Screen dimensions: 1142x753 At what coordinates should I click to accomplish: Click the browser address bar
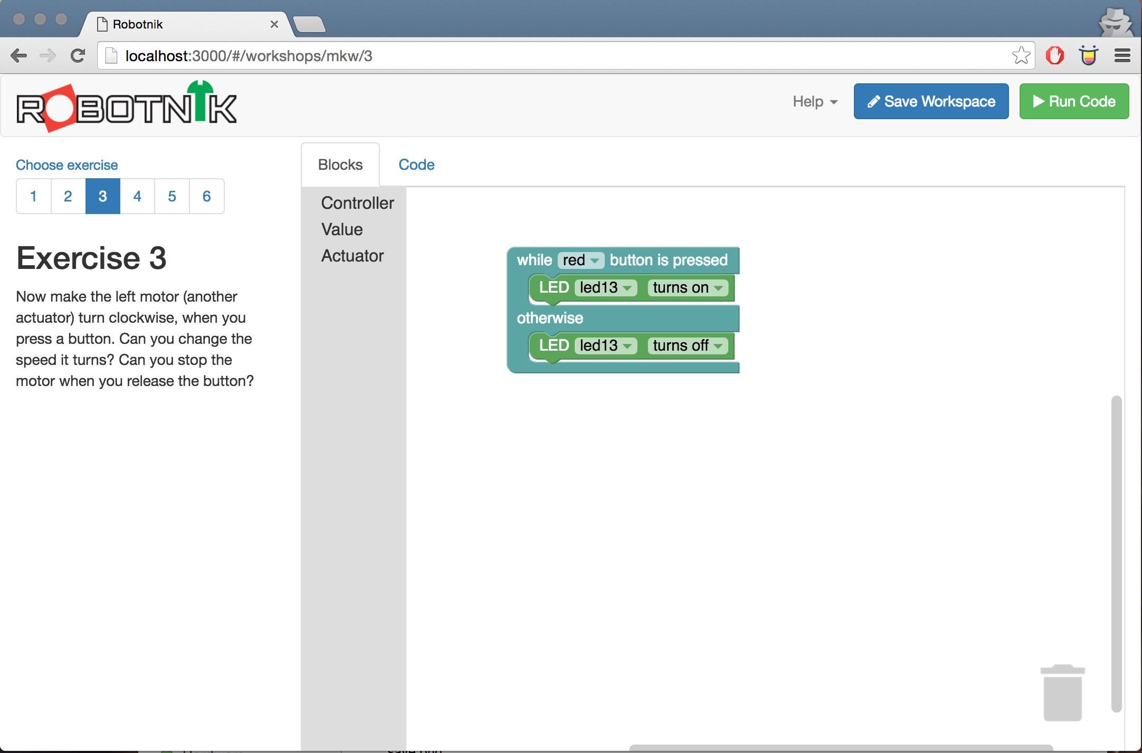[554, 55]
